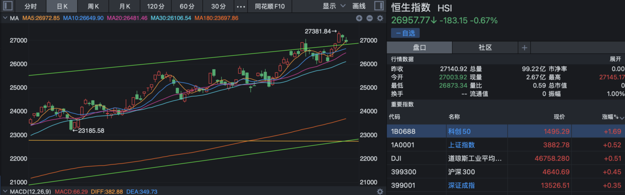Switch to the 社区 community tab
The height and width of the screenshot is (195, 625).
[x=485, y=48]
